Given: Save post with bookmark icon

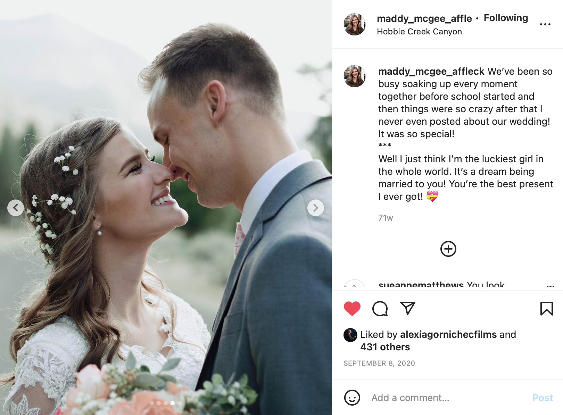Looking at the screenshot, I should [x=546, y=309].
